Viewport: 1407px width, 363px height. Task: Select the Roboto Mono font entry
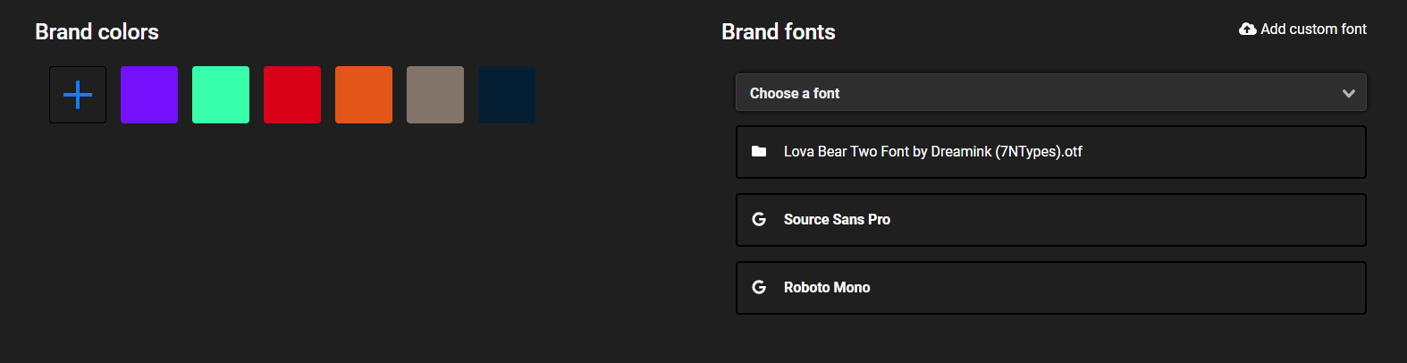pos(827,288)
